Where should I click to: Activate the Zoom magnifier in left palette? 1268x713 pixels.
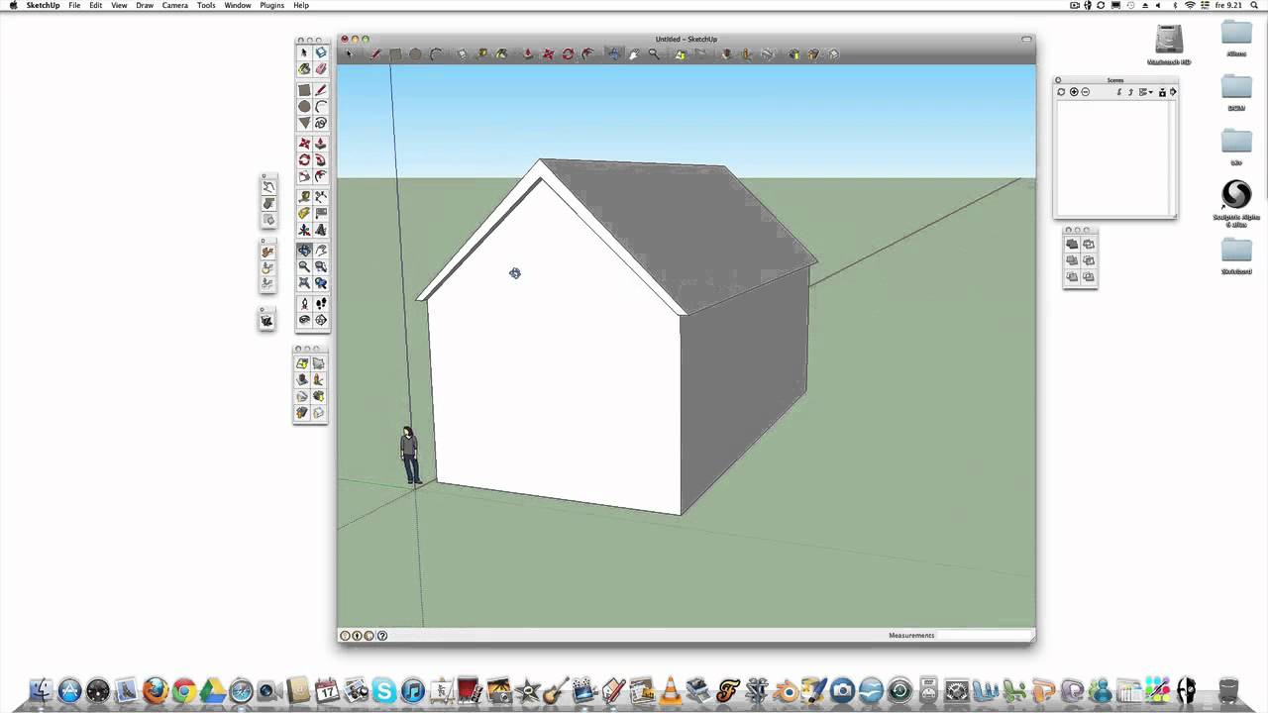click(x=304, y=266)
